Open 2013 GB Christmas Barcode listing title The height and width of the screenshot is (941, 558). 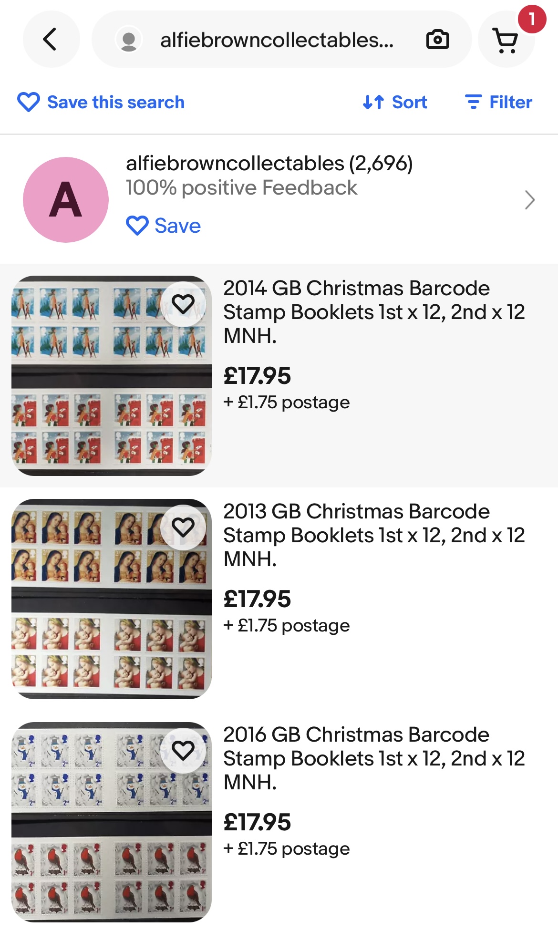[373, 535]
